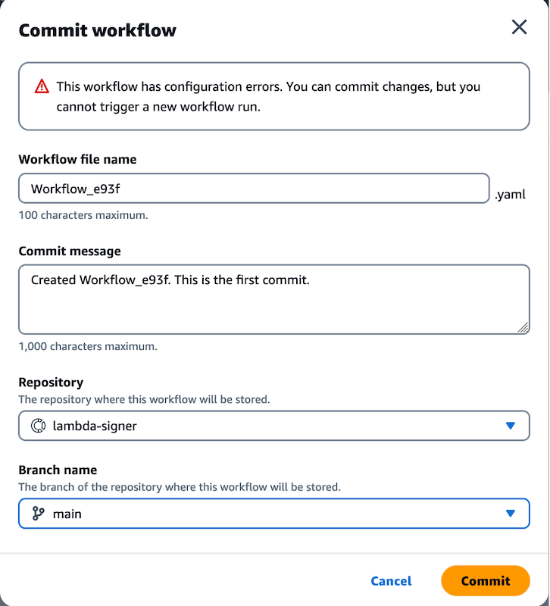550x606 pixels.
Task: Click the resize grip on the commit message box
Action: 523,326
